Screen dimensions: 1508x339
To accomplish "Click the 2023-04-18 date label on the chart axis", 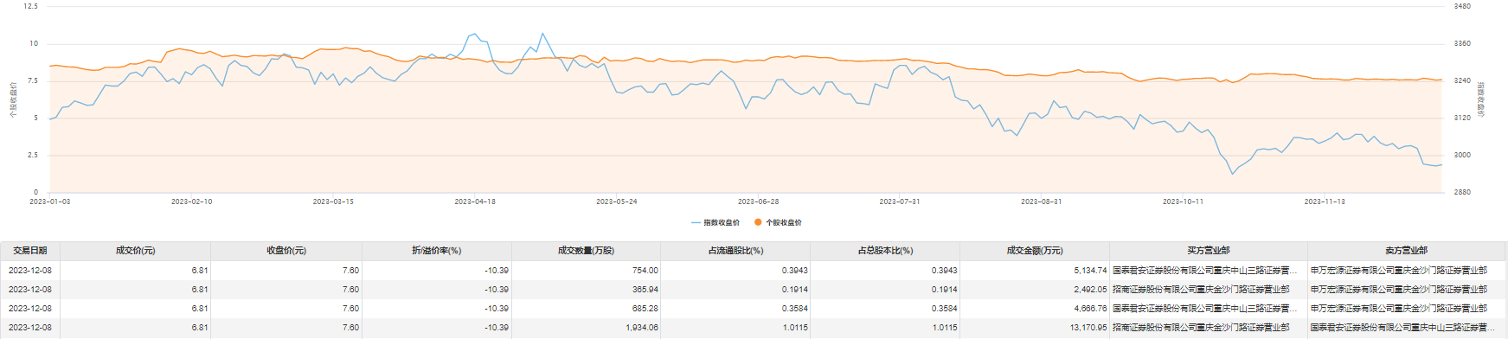I will [x=475, y=201].
